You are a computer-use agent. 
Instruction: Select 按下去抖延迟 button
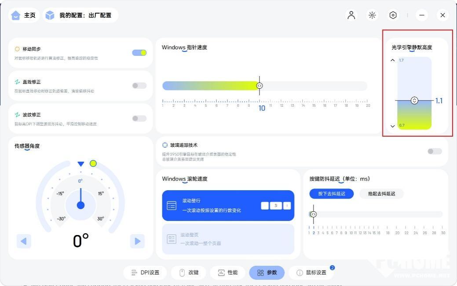[331, 194]
